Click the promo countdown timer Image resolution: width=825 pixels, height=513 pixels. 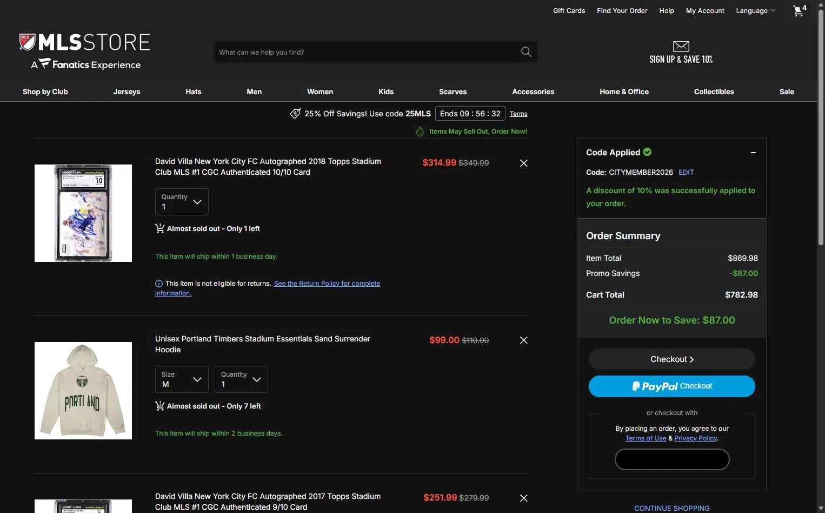(x=470, y=114)
